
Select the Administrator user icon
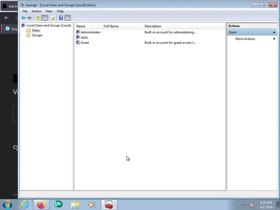coord(78,32)
